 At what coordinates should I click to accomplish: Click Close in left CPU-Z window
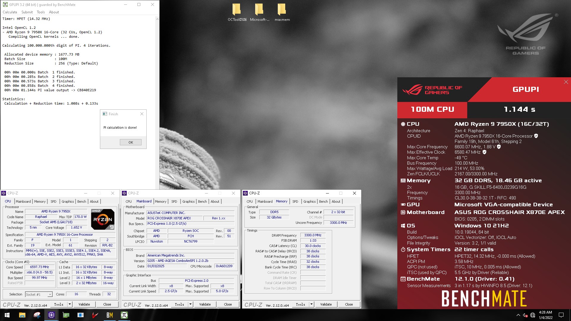[x=107, y=304]
